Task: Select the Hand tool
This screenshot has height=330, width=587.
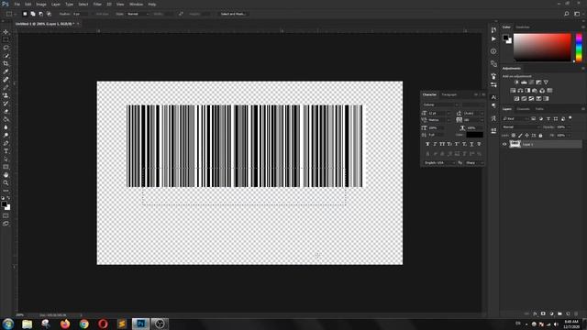Action: (6, 175)
